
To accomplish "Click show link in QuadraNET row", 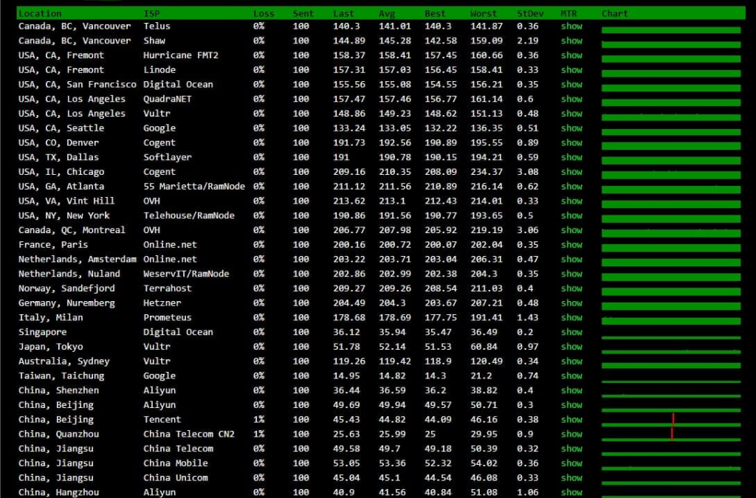I will tap(571, 99).
